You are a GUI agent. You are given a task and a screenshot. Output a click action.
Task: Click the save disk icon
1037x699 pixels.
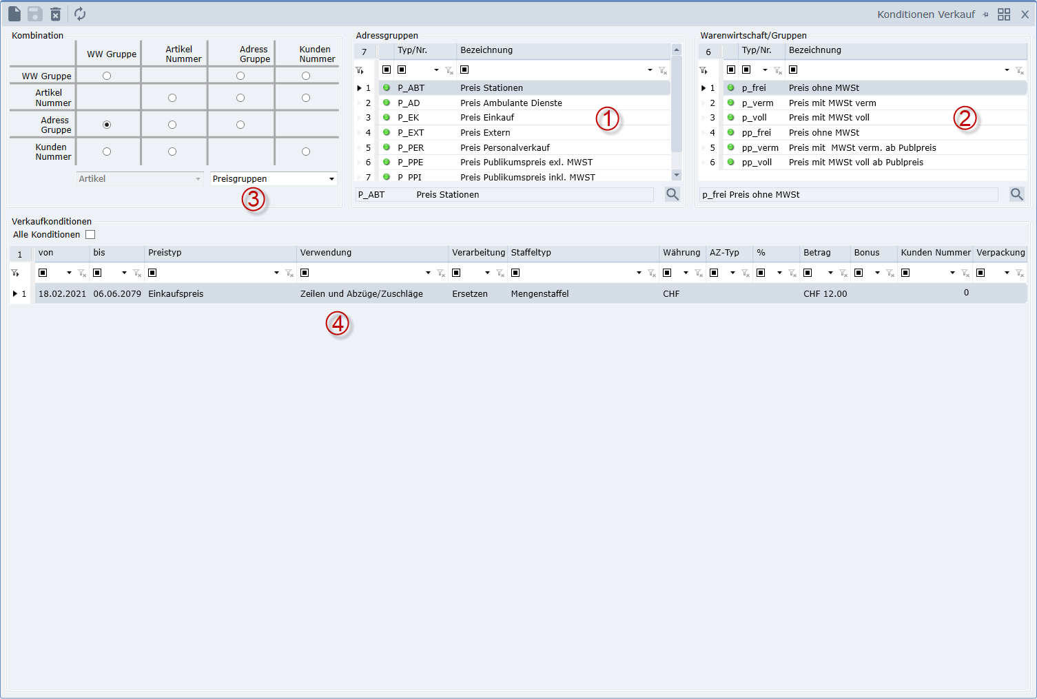coord(34,14)
